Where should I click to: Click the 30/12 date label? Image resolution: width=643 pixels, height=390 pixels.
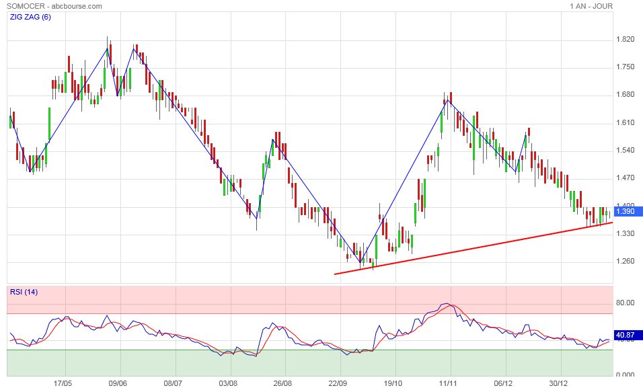coord(558,383)
